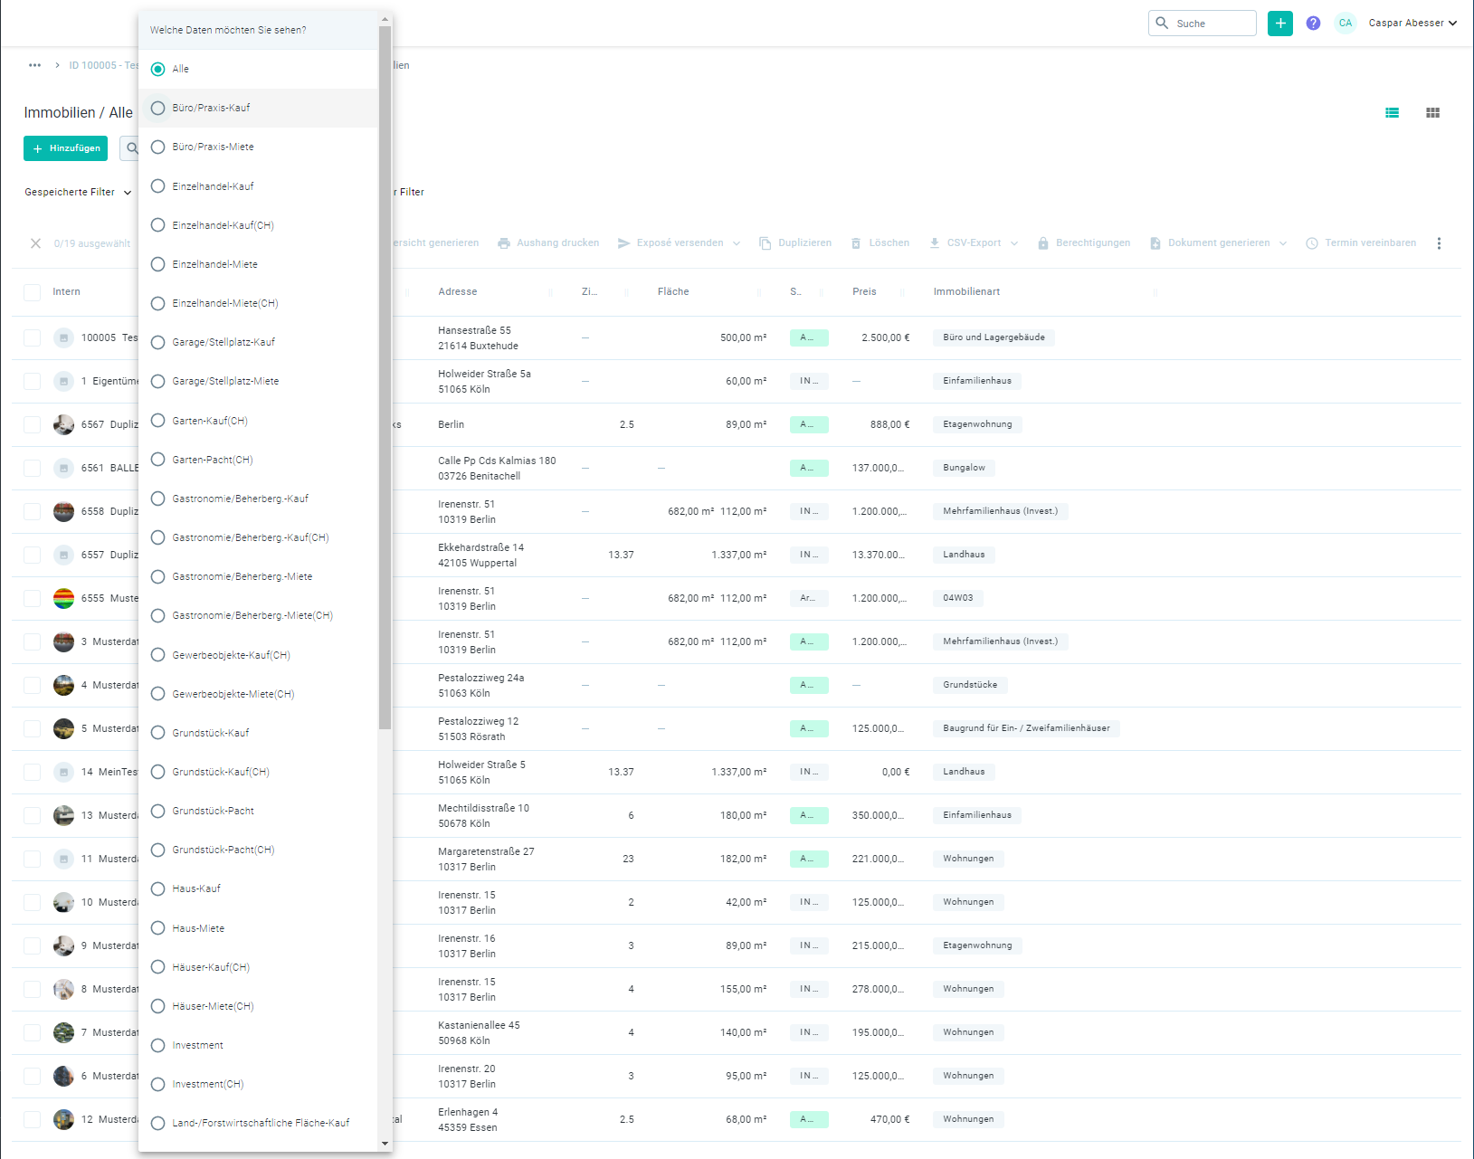Expand CSV-Export dropdown arrow
The image size is (1474, 1159).
pos(1014,243)
